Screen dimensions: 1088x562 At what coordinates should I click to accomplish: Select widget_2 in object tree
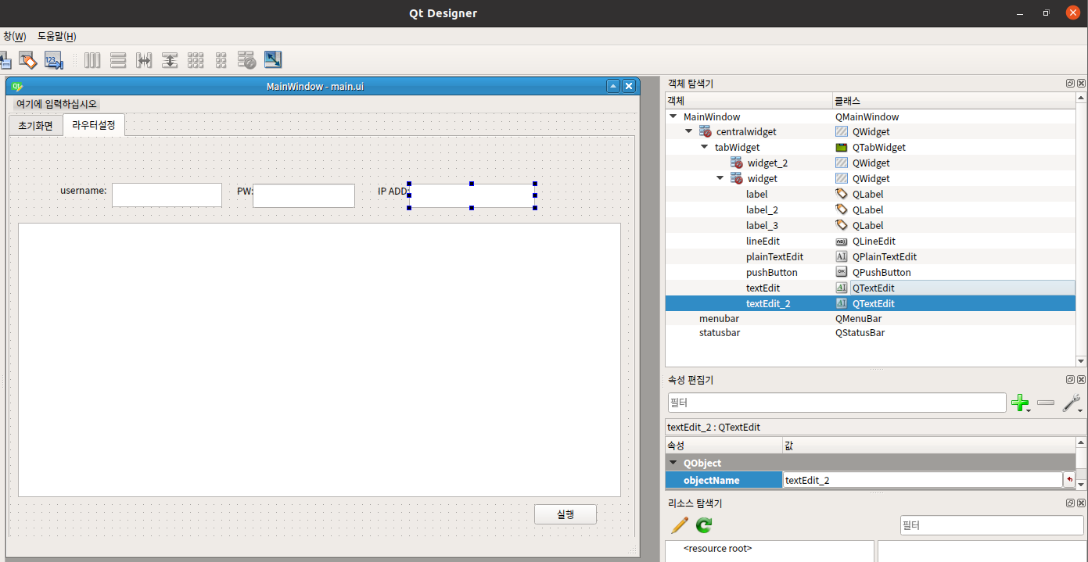coord(767,163)
